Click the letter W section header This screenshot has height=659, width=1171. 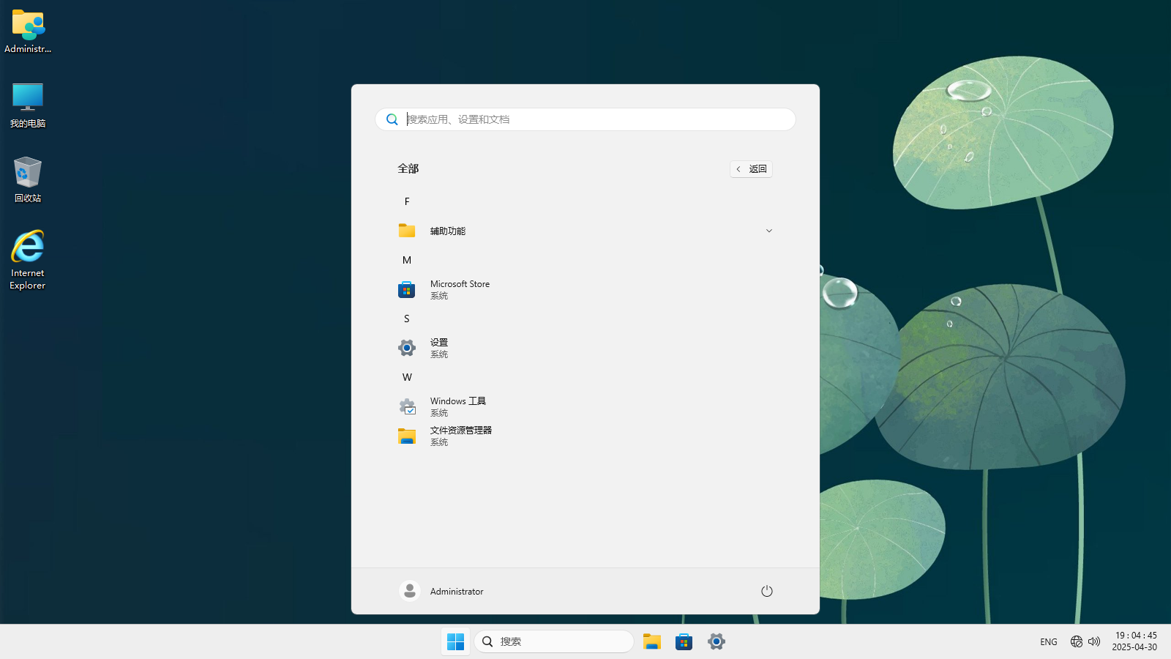407,377
